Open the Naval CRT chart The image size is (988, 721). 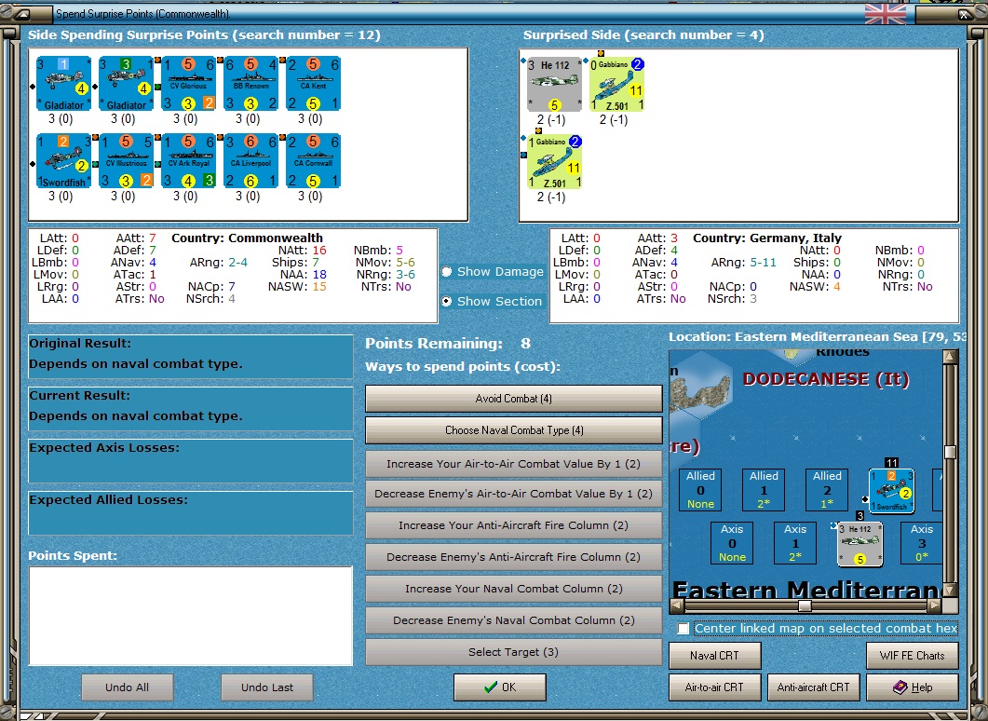714,656
